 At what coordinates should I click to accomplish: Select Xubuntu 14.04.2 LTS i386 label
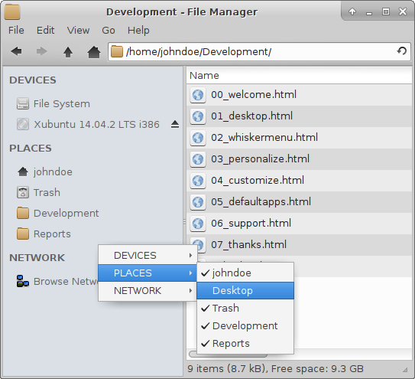click(96, 124)
